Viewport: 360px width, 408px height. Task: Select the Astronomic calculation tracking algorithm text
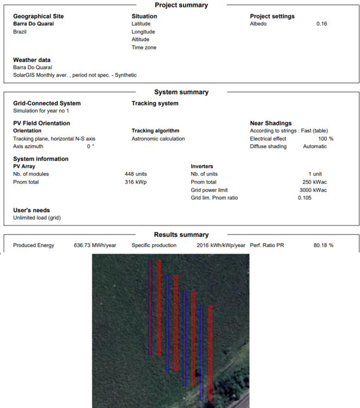[x=158, y=139]
